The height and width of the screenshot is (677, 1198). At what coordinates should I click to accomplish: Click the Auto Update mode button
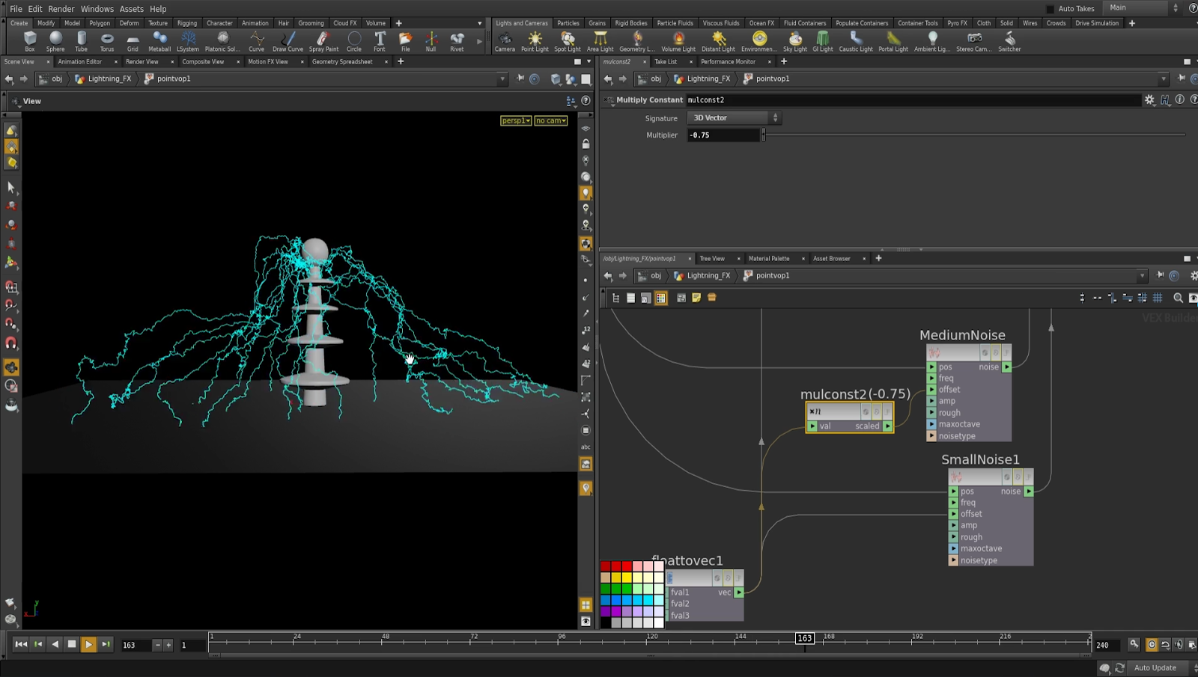(x=1155, y=667)
